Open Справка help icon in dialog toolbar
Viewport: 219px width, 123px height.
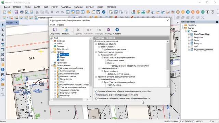(117, 30)
